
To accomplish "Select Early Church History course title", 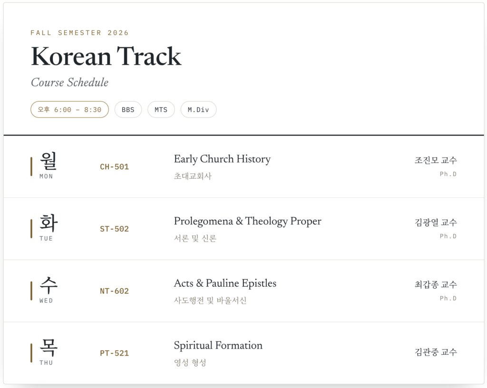I will tap(222, 159).
